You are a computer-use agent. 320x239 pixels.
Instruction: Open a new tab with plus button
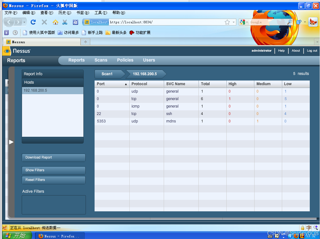point(86,42)
